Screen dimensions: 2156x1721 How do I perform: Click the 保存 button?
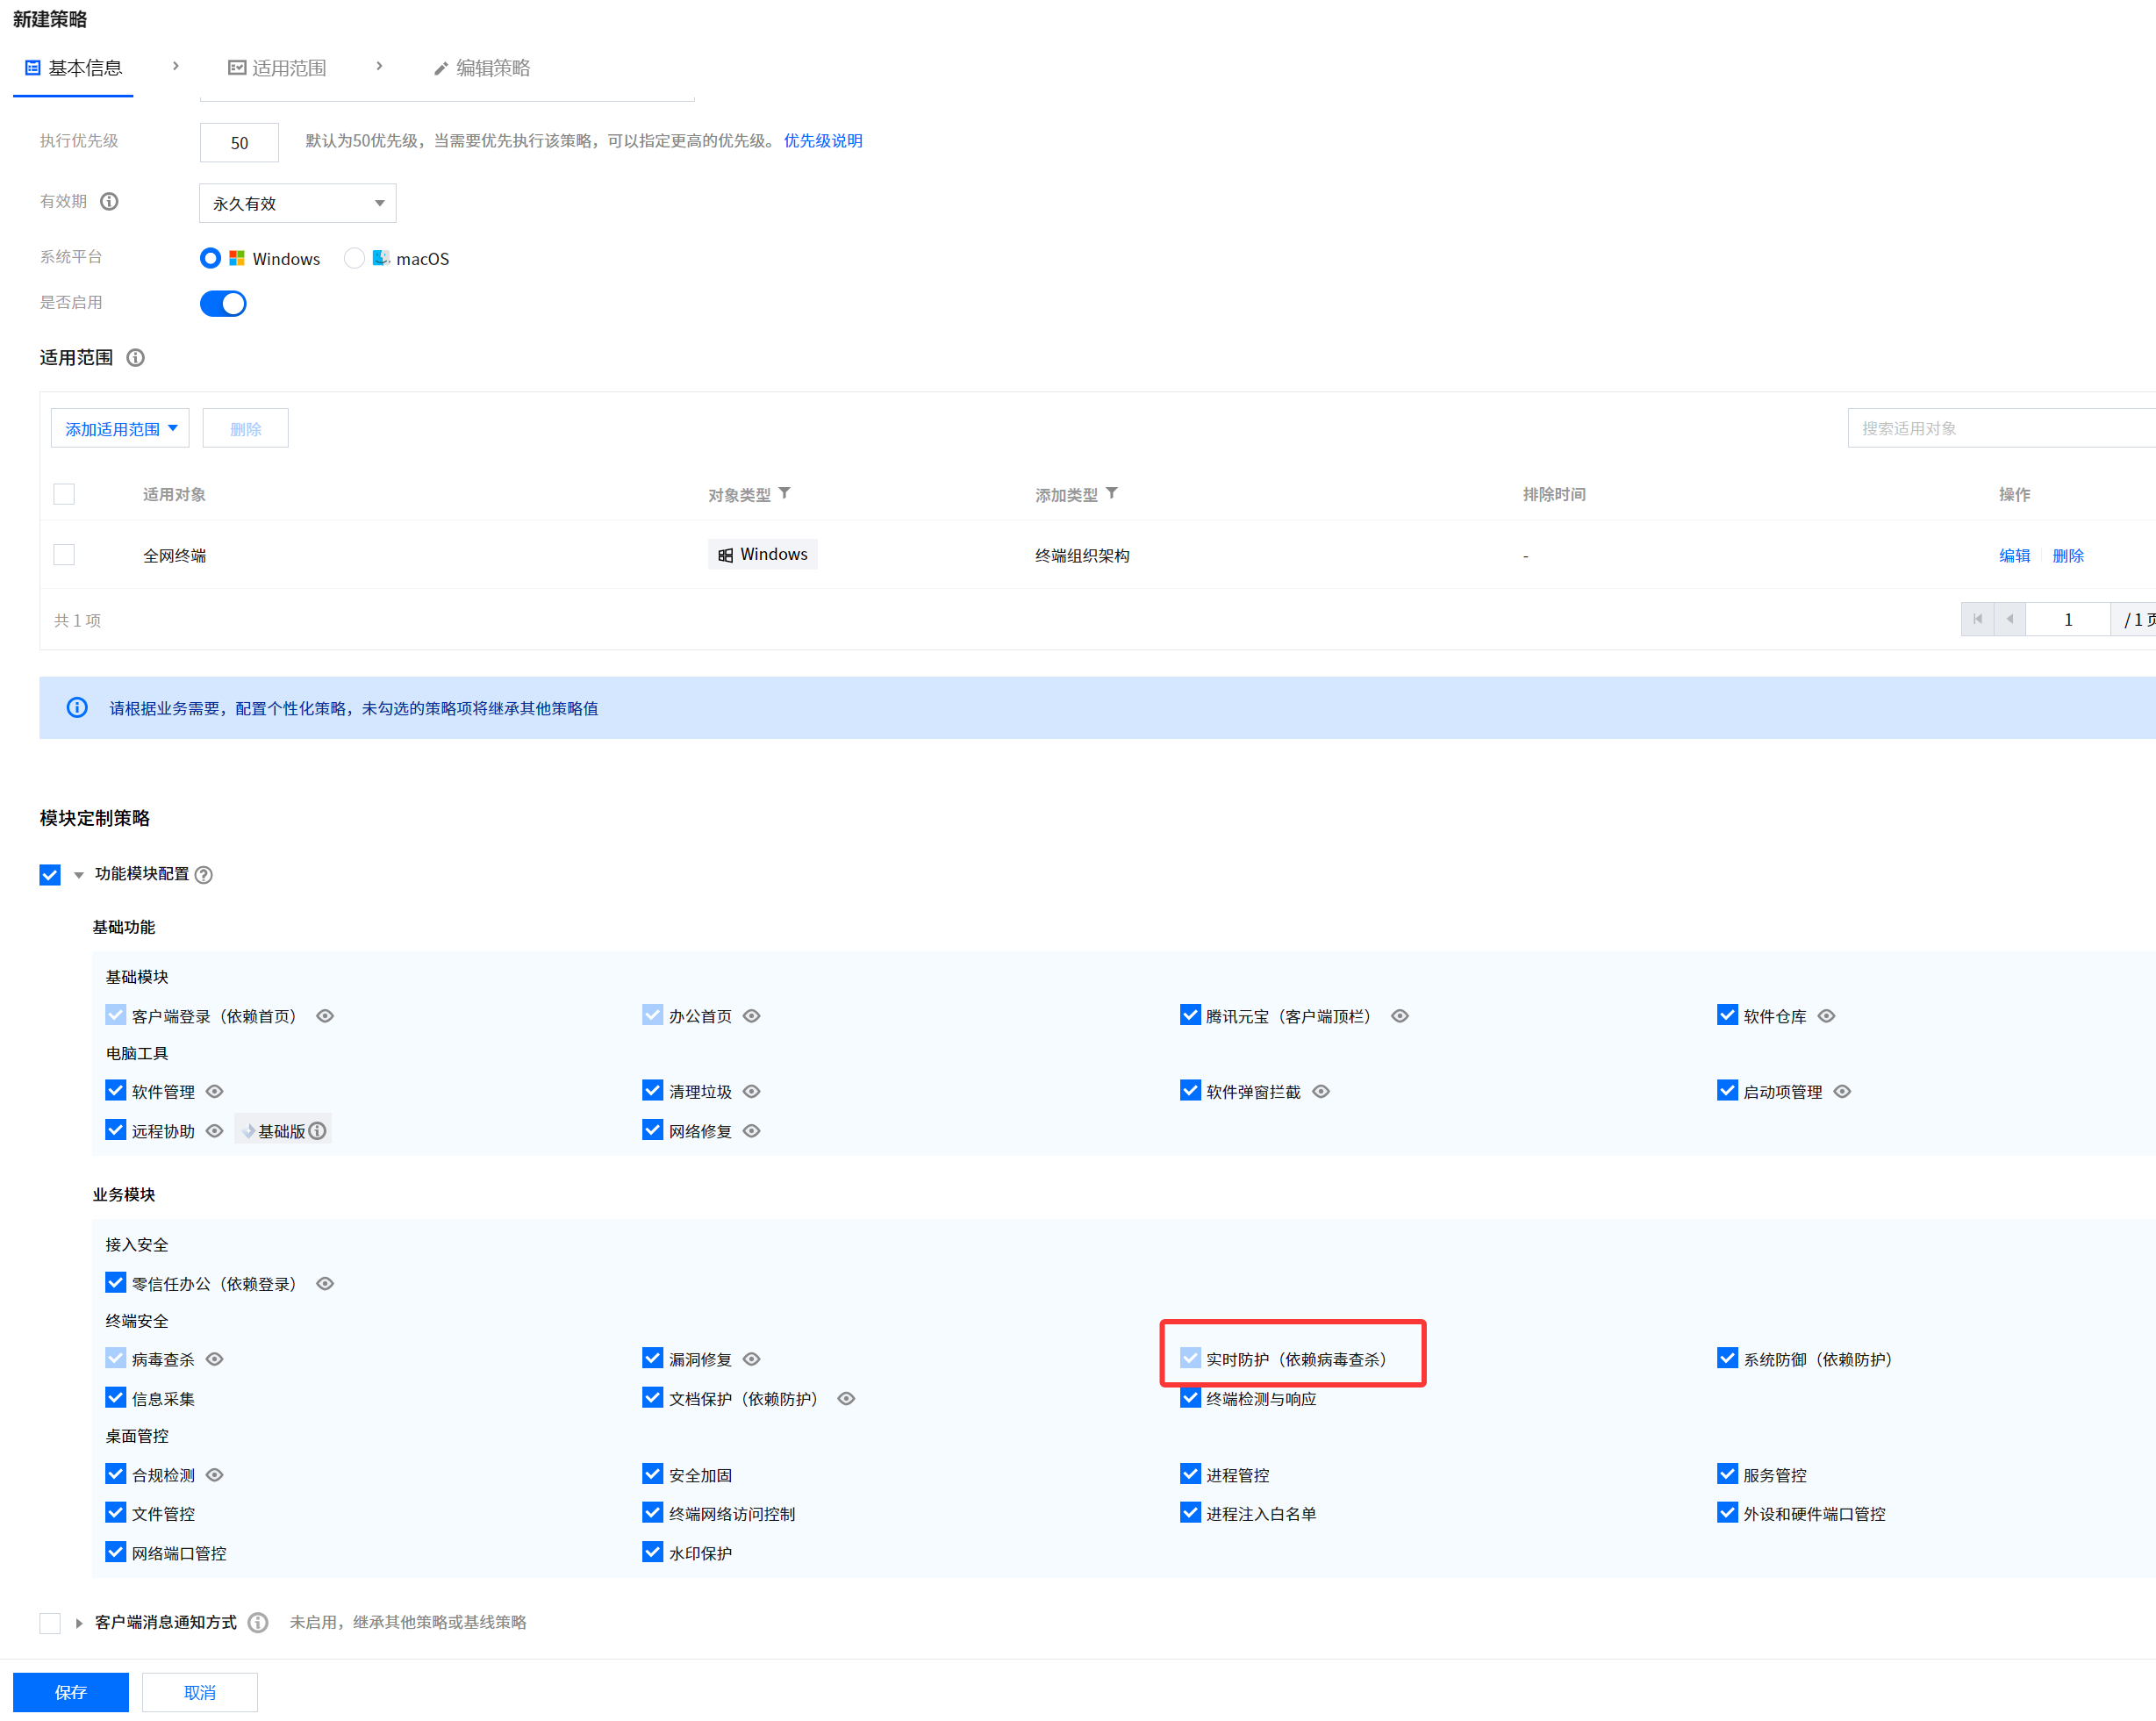tap(70, 1692)
